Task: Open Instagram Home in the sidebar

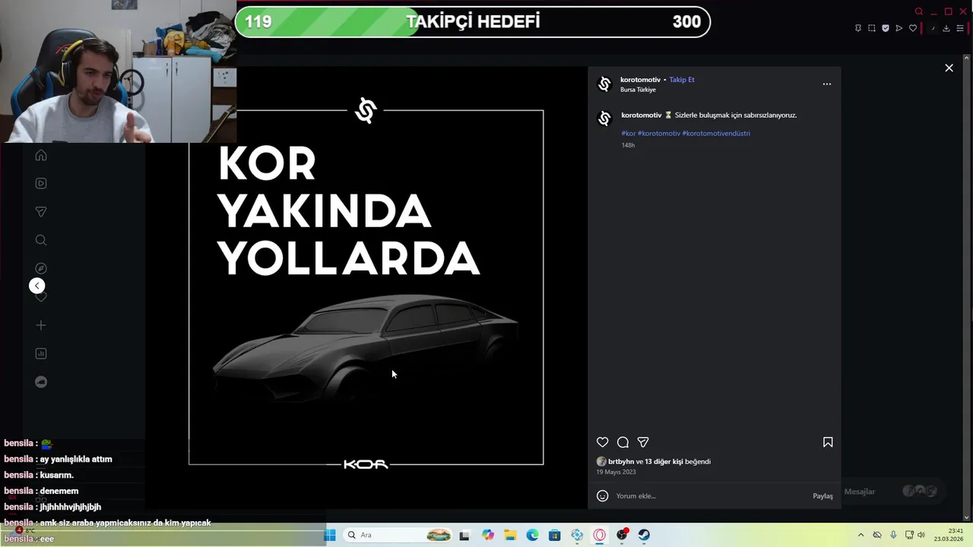Action: tap(41, 155)
